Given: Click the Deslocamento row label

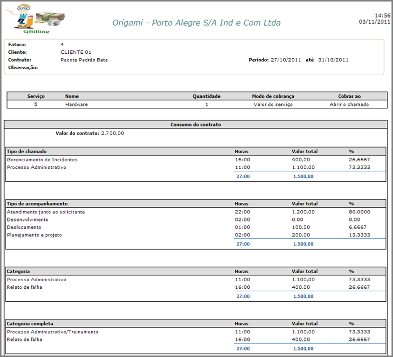Looking at the screenshot, I should point(24,227).
